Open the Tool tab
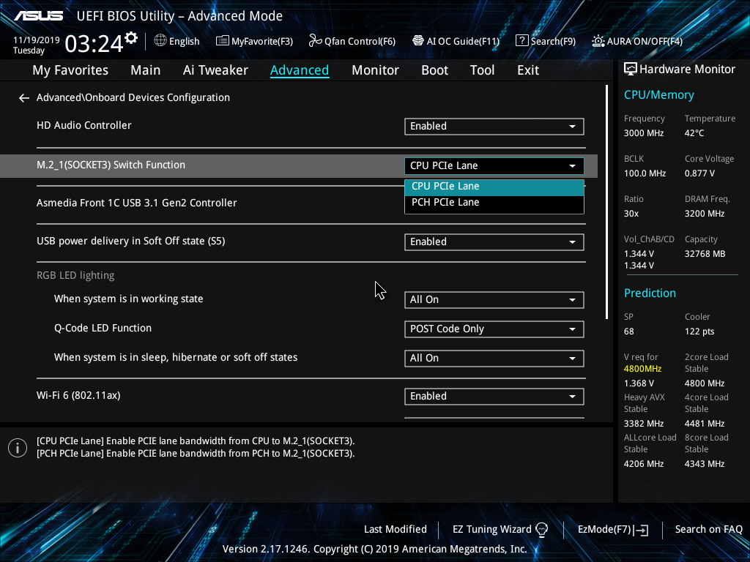Image resolution: width=750 pixels, height=562 pixels. [x=482, y=70]
